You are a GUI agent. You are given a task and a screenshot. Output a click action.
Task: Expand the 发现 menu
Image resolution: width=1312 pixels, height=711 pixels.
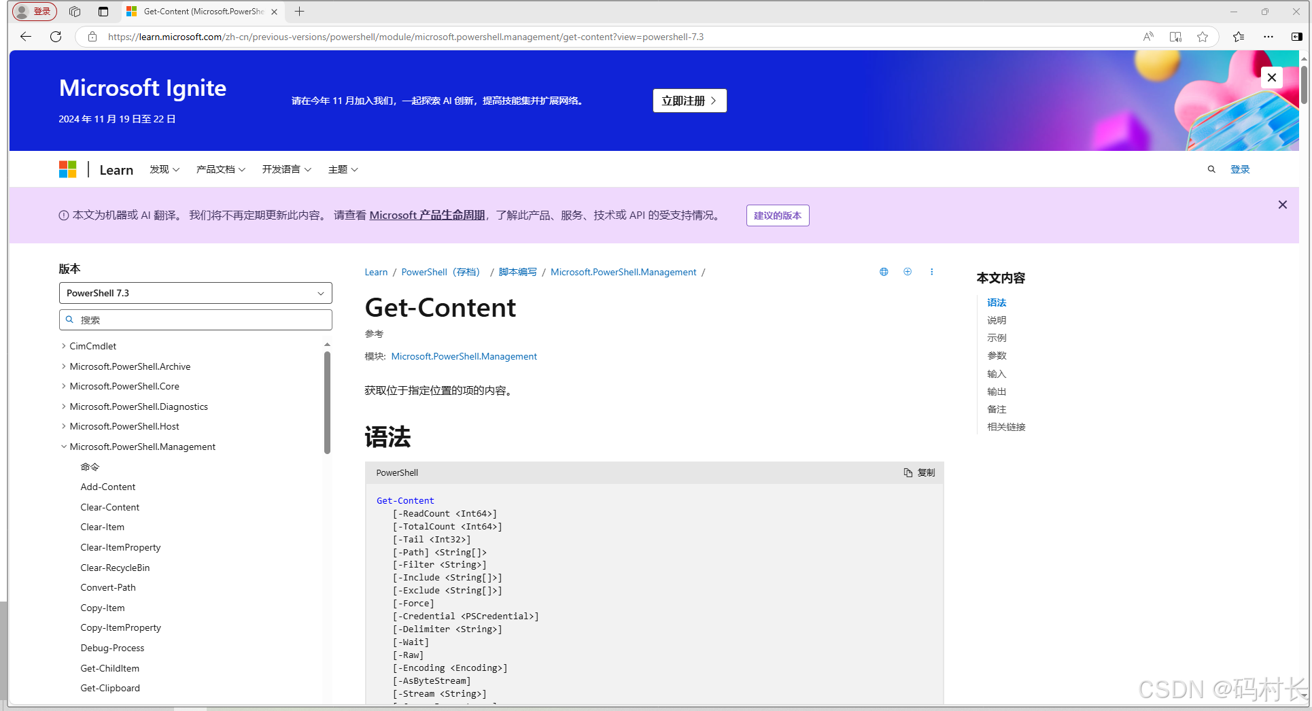click(165, 169)
